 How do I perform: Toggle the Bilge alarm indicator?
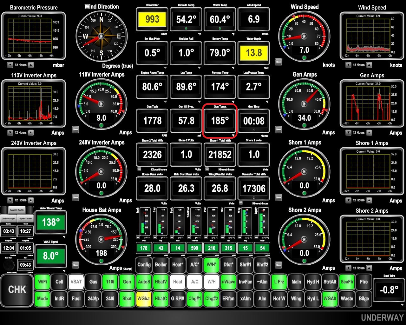tap(364, 299)
